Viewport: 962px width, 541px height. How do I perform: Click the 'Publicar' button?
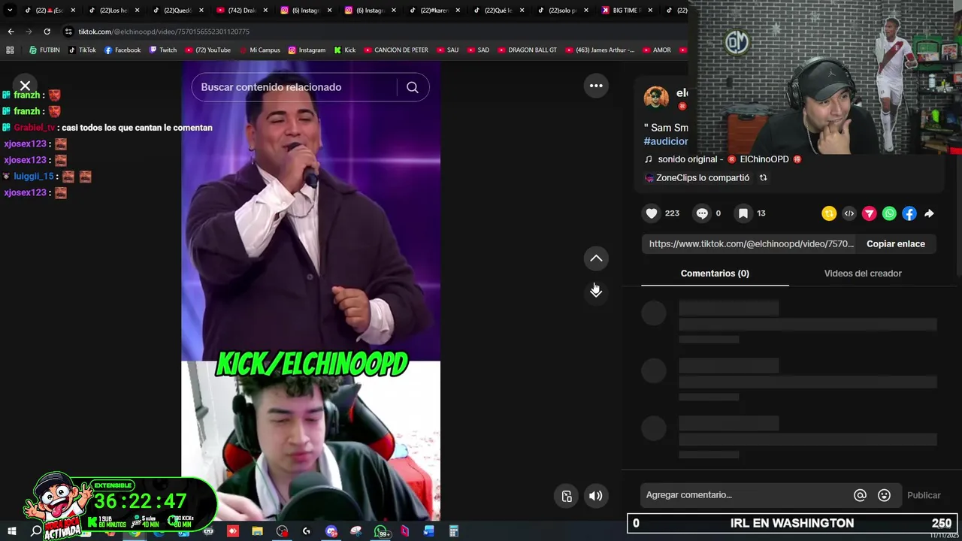924,495
